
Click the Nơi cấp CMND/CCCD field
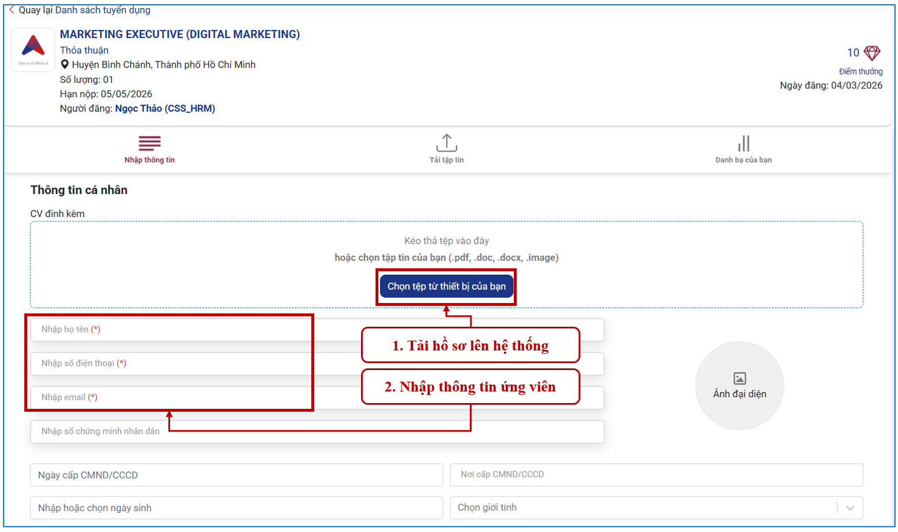tap(656, 475)
